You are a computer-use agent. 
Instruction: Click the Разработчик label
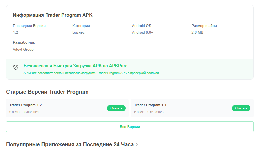24,42
